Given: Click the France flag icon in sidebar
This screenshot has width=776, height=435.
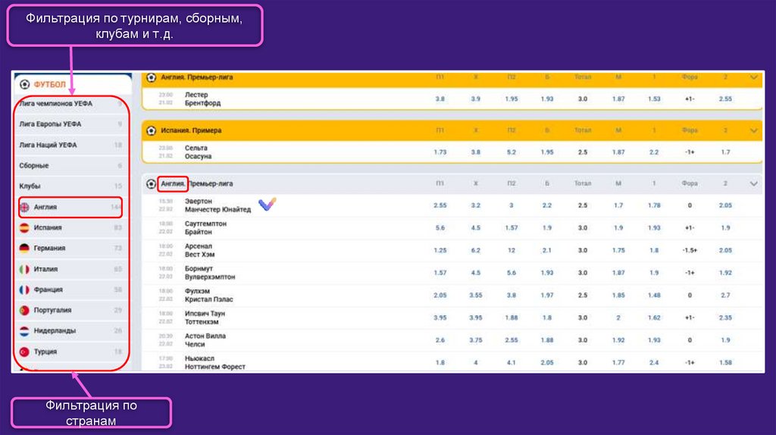Looking at the screenshot, I should click(x=24, y=289).
